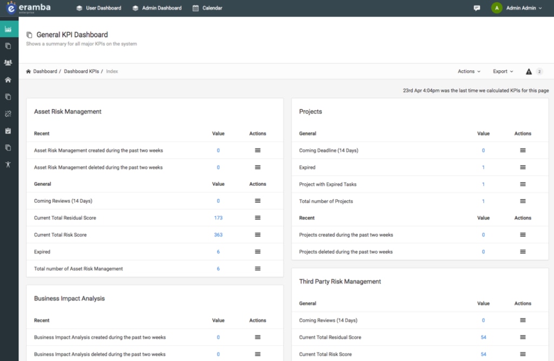The width and height of the screenshot is (554, 361).
Task: Open value 1 for Project with Expired Tasks
Action: pos(483,184)
